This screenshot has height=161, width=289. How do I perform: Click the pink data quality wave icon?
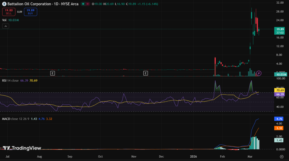[x=88, y=4]
